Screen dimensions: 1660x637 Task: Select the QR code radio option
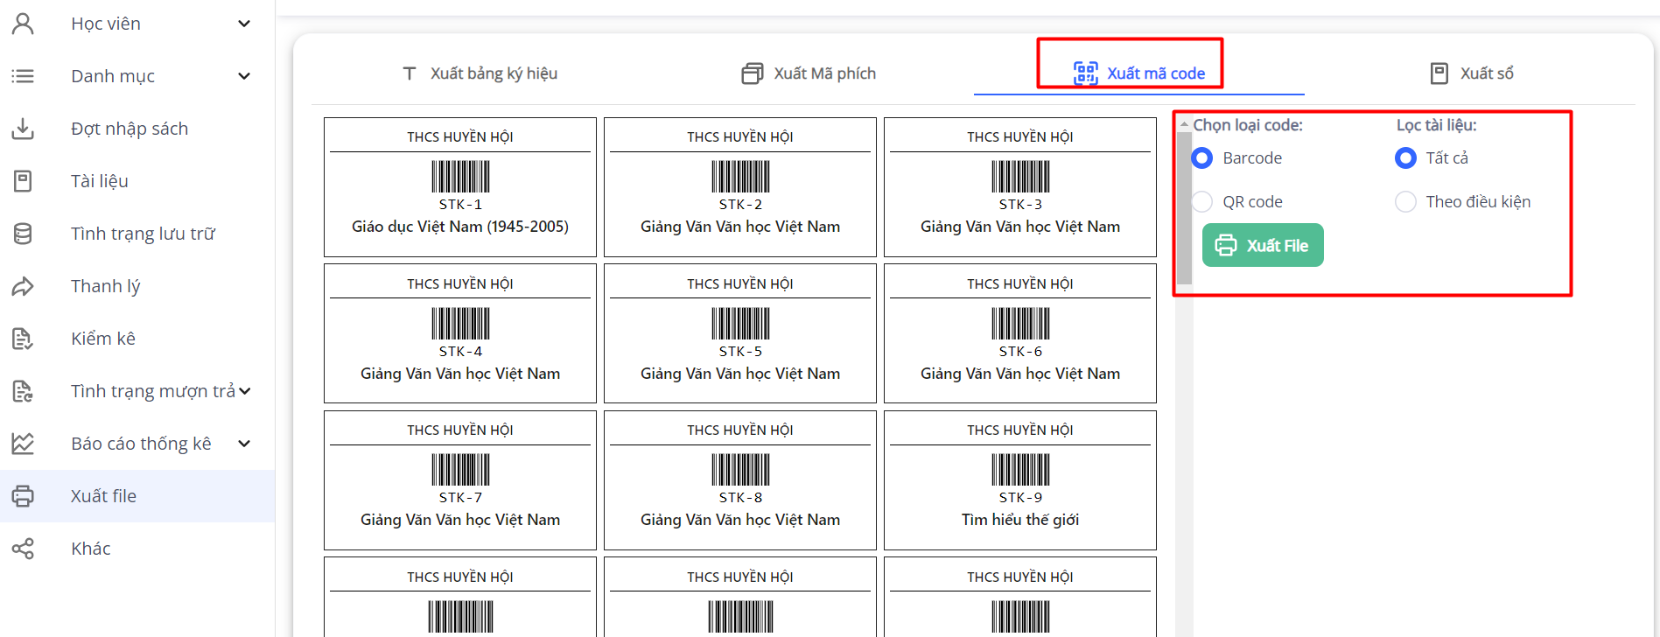click(x=1202, y=202)
